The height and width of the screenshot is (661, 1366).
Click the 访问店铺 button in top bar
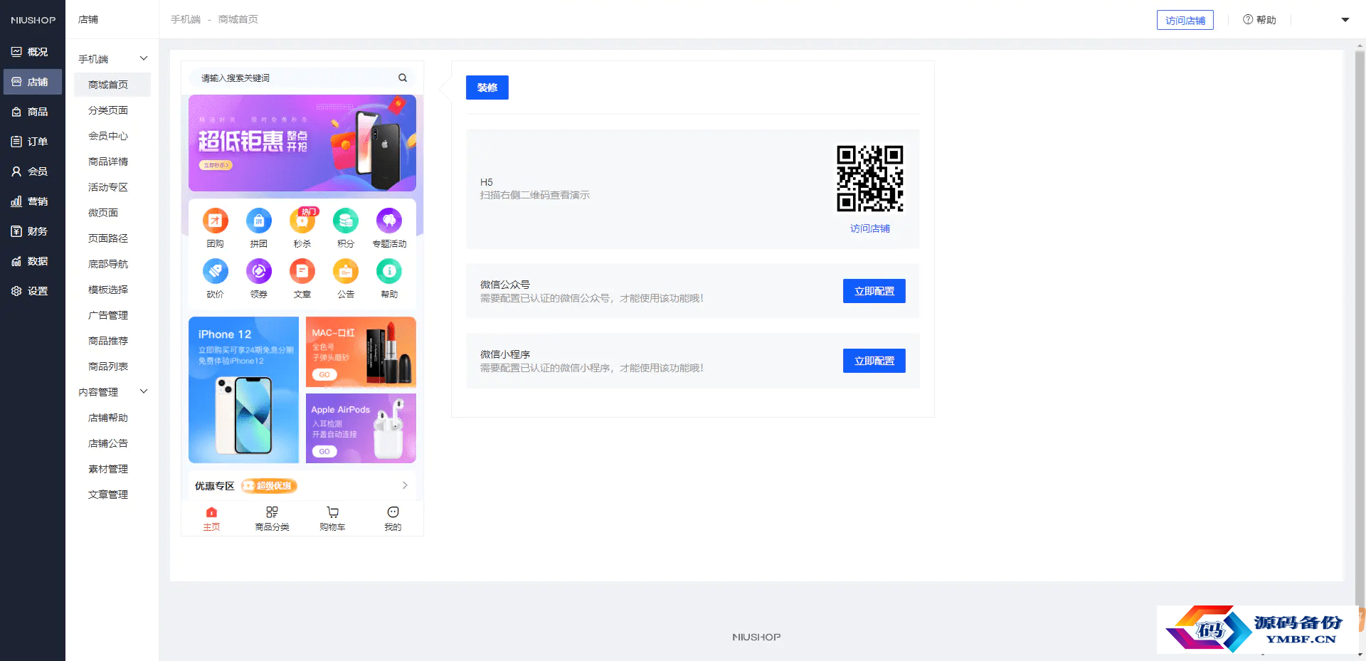point(1185,20)
